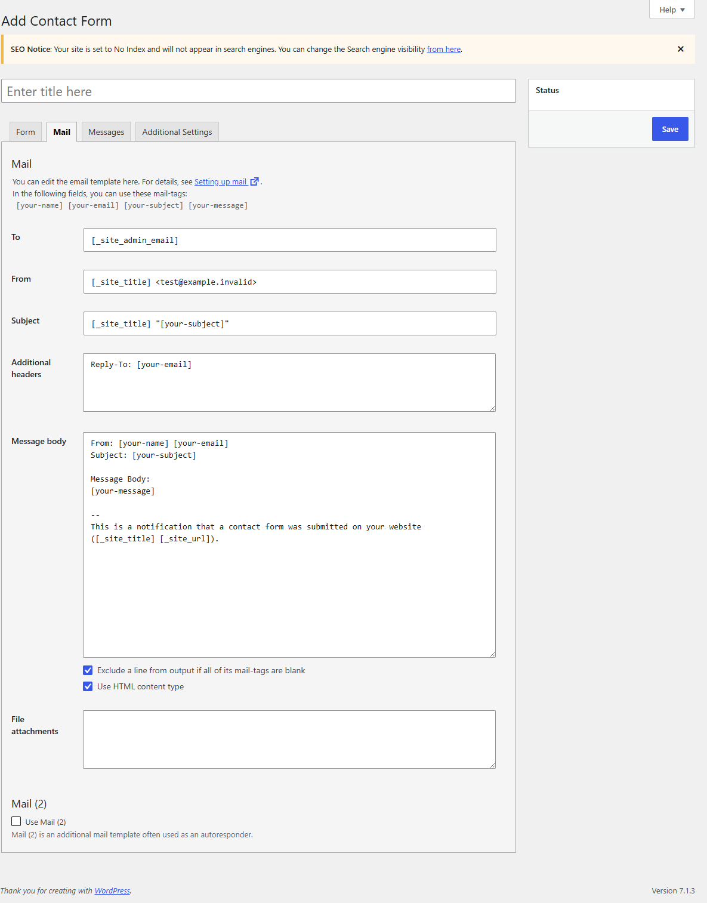This screenshot has width=707, height=903.
Task: Focus the File attachments textarea
Action: (x=289, y=739)
